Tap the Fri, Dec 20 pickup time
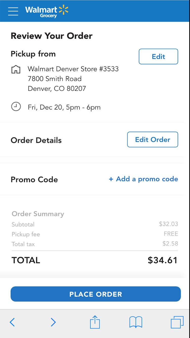The width and height of the screenshot is (190, 338). pos(64,107)
